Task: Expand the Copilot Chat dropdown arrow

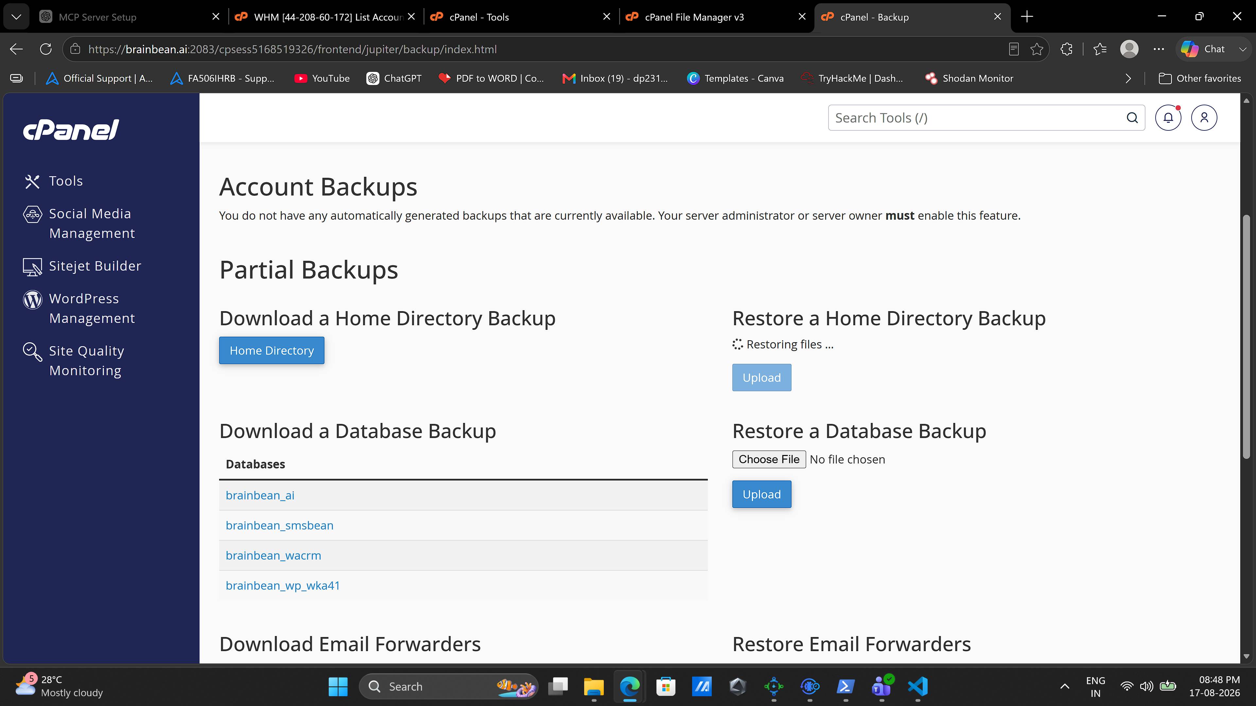Action: (x=1242, y=49)
